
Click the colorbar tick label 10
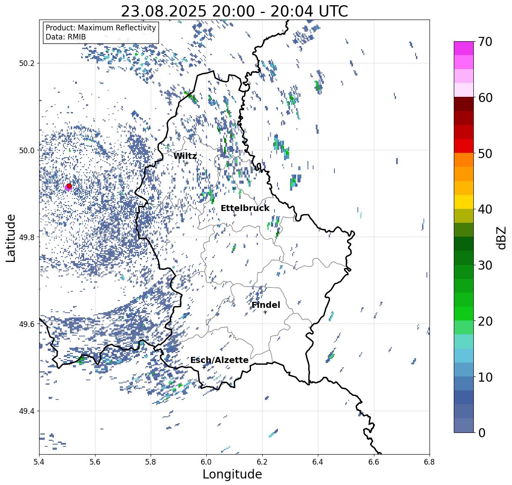[x=485, y=377]
